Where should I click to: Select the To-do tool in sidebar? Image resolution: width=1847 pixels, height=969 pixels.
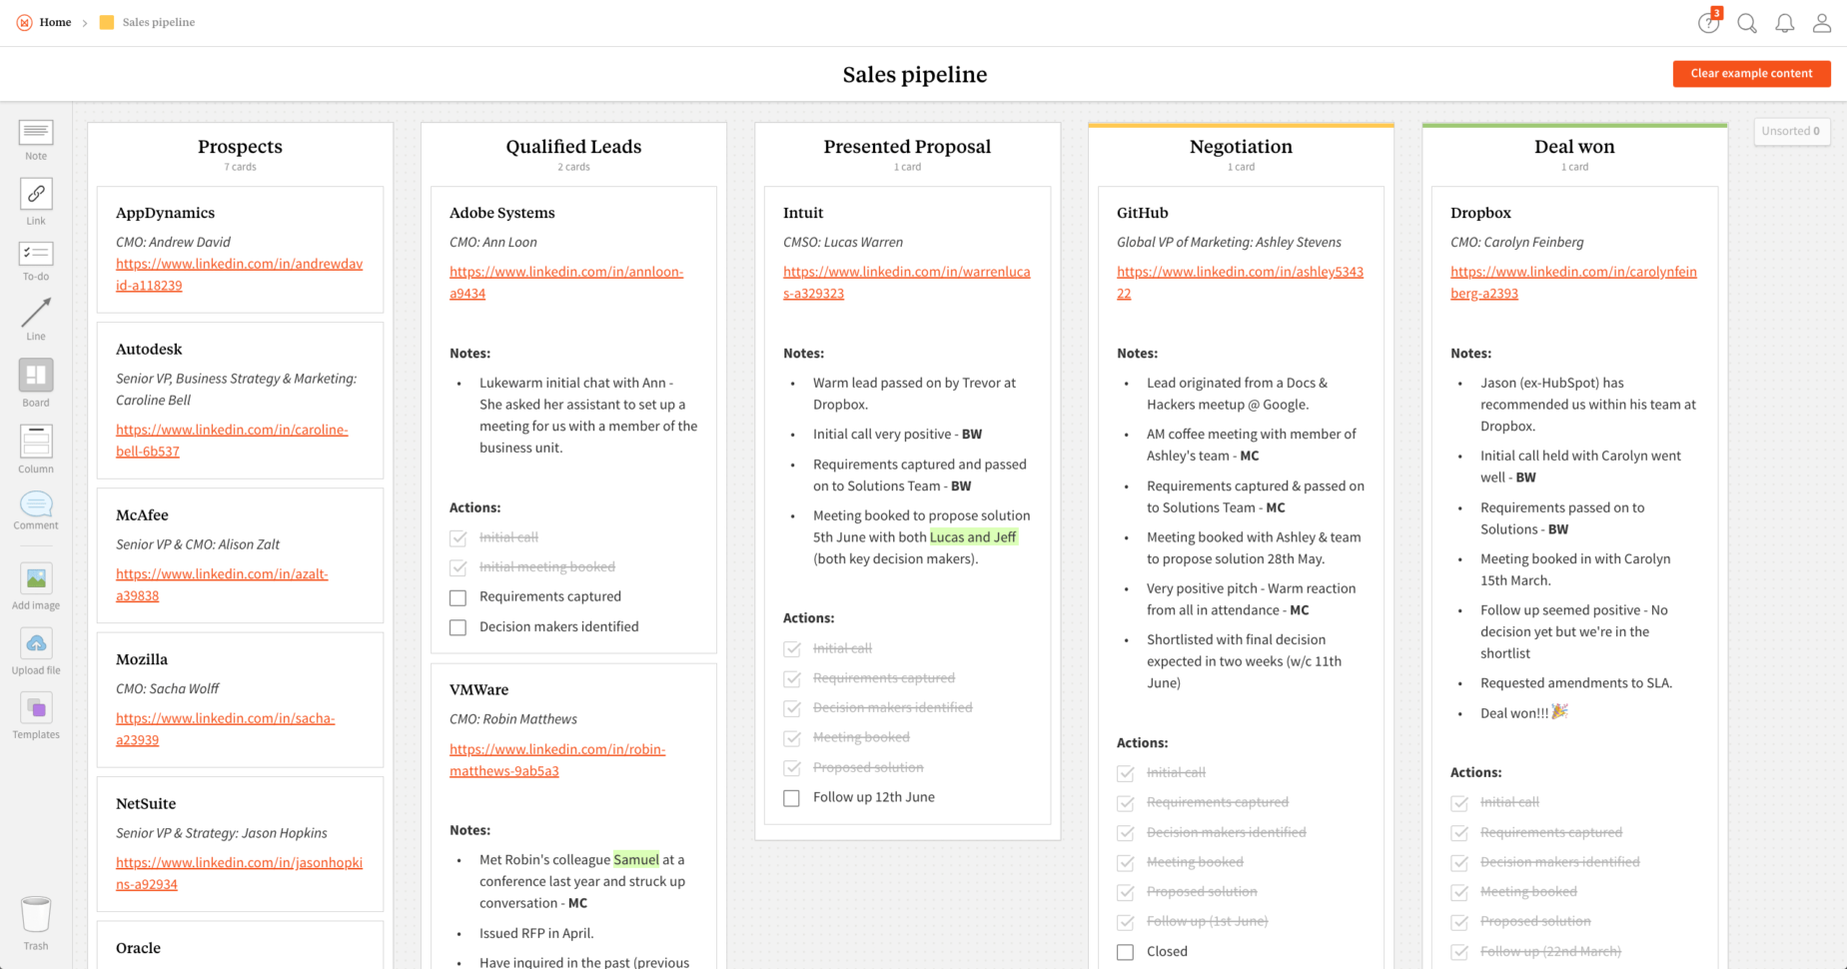[36, 262]
